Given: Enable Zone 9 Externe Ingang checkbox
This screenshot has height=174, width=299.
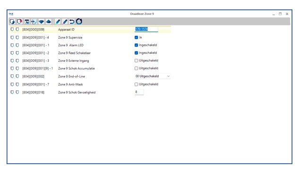Looking at the screenshot, I should 136,60.
